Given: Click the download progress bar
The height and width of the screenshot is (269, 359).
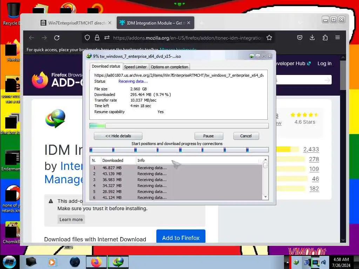Looking at the screenshot, I should coord(179,126).
